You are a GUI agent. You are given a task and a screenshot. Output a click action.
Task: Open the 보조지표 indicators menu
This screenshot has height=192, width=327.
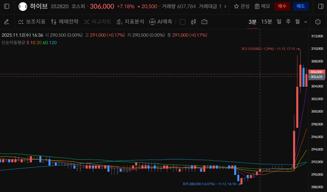point(32,22)
